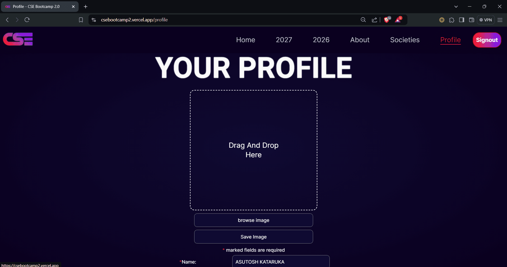
Task: Open Brave Shields lion icon
Action: coord(387,20)
